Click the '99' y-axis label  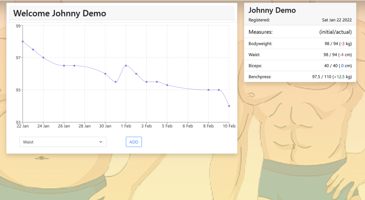[x=18, y=26]
